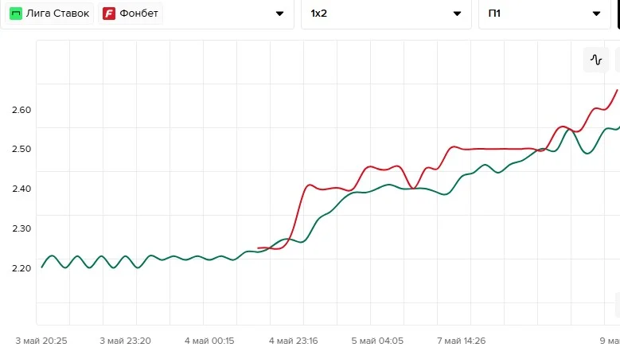This screenshot has width=620, height=351.
Task: Click the 4 май 23:16 time label
Action: (294, 341)
